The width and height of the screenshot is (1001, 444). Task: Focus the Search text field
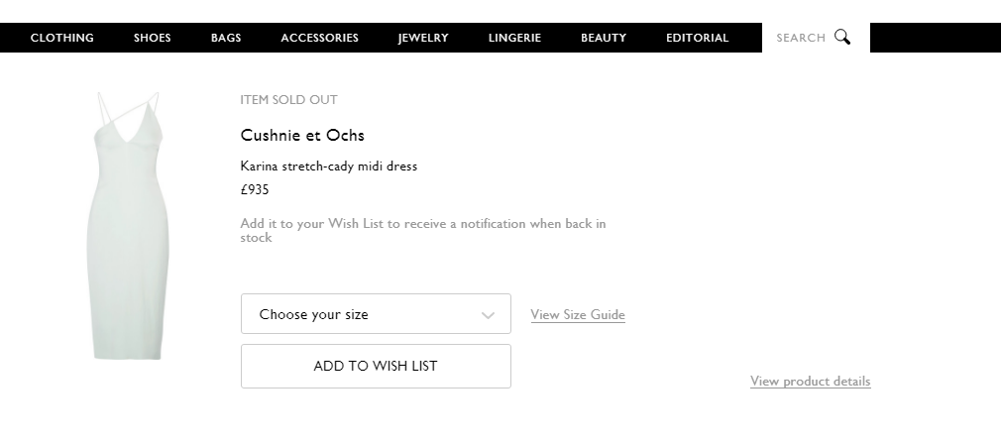tap(800, 38)
